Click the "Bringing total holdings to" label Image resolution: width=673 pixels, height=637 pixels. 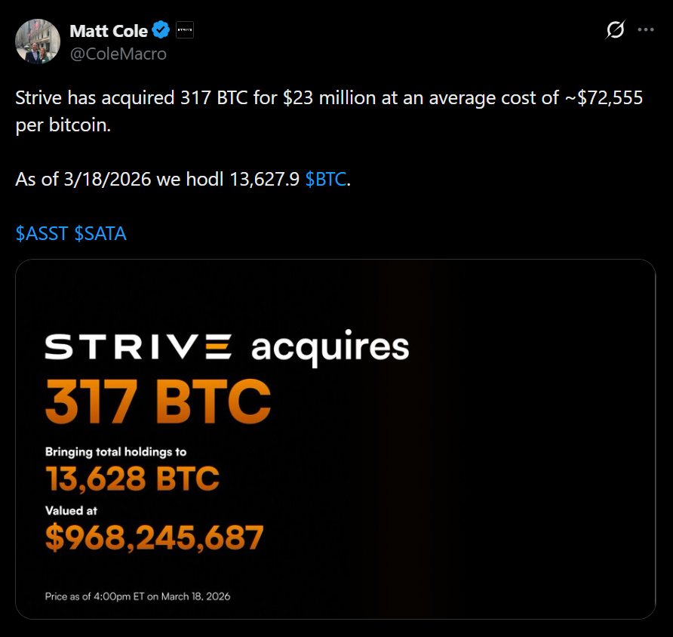tap(115, 451)
